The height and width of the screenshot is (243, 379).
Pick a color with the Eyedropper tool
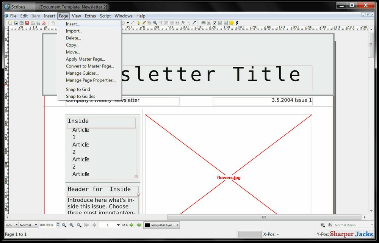[193, 22]
